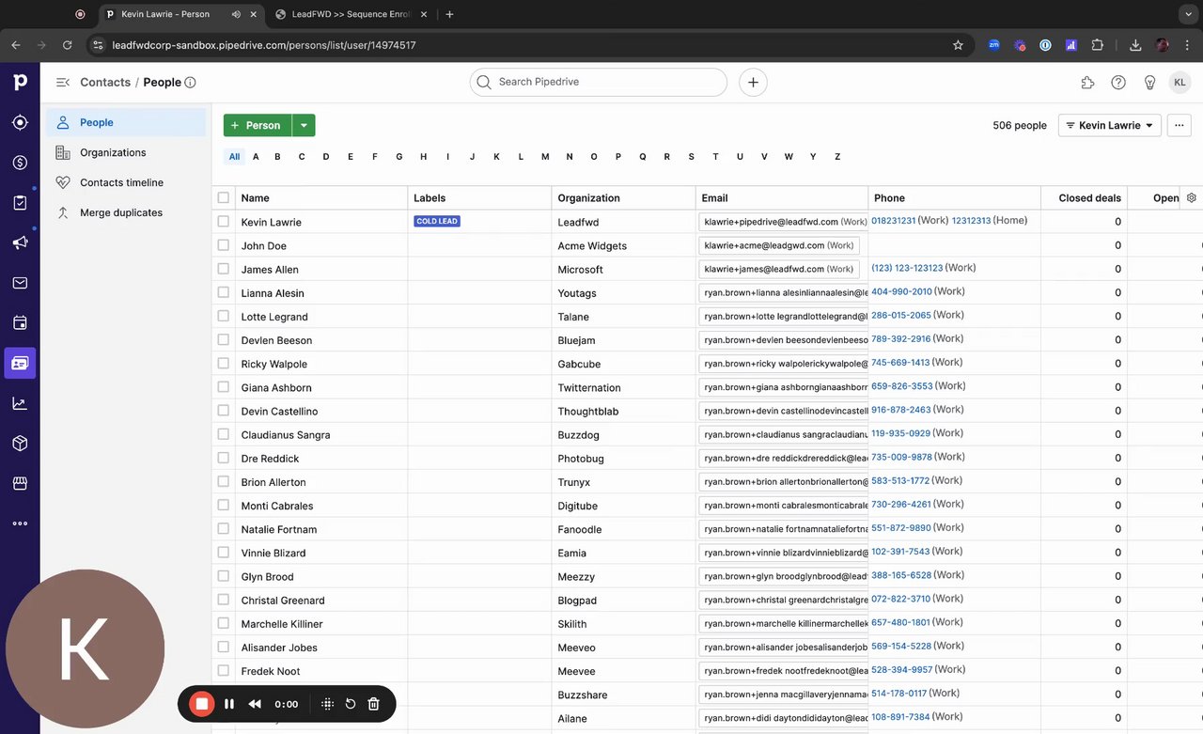The height and width of the screenshot is (734, 1203).
Task: Reload the browser page
Action: click(x=67, y=45)
